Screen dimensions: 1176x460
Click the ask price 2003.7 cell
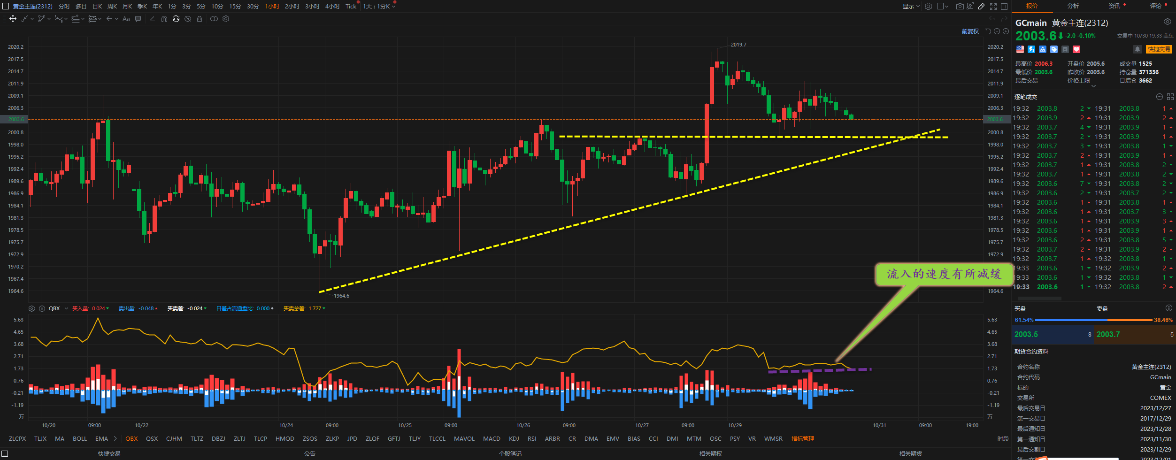(1135, 335)
